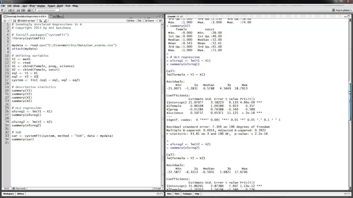The height and width of the screenshot is (198, 353).
Task: Open the Plots menu
Action: 32,6
